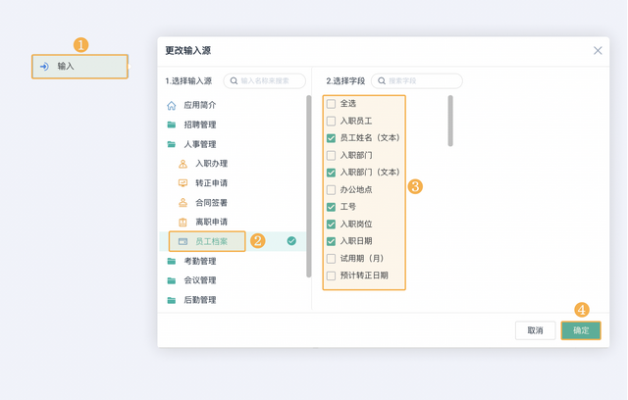Click the input node arrow icon
Image resolution: width=628 pixels, height=400 pixels.
click(44, 67)
